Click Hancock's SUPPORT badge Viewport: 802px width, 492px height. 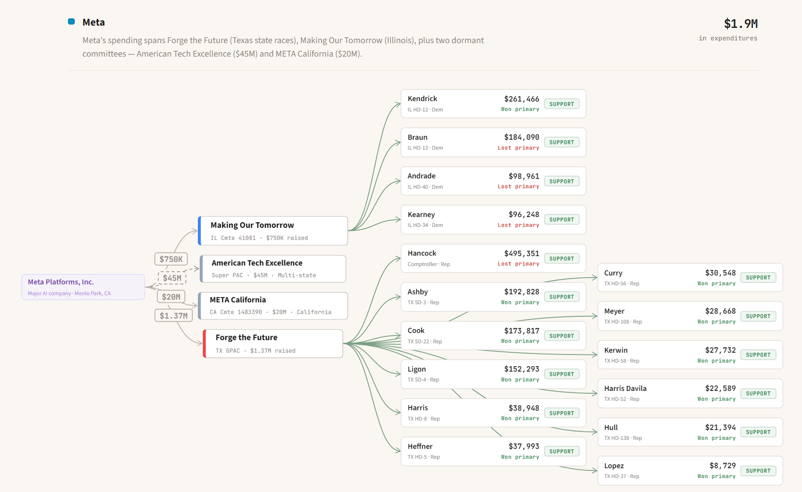coord(562,258)
